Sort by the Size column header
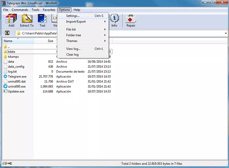 click(44, 41)
